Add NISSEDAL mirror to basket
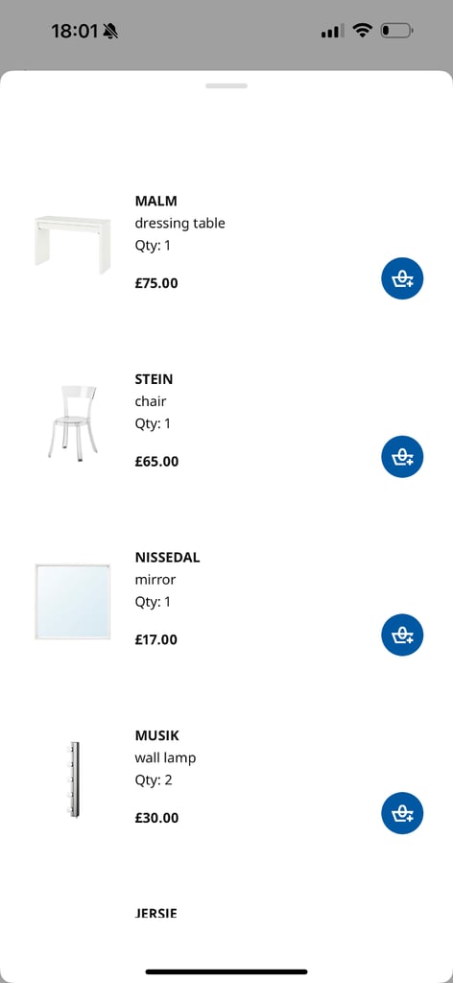453x983 pixels. point(402,635)
